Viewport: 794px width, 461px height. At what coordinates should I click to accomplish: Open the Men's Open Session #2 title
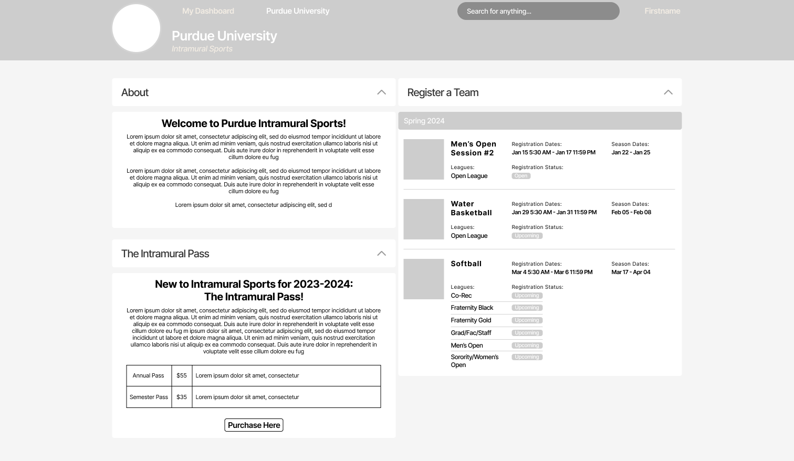473,149
